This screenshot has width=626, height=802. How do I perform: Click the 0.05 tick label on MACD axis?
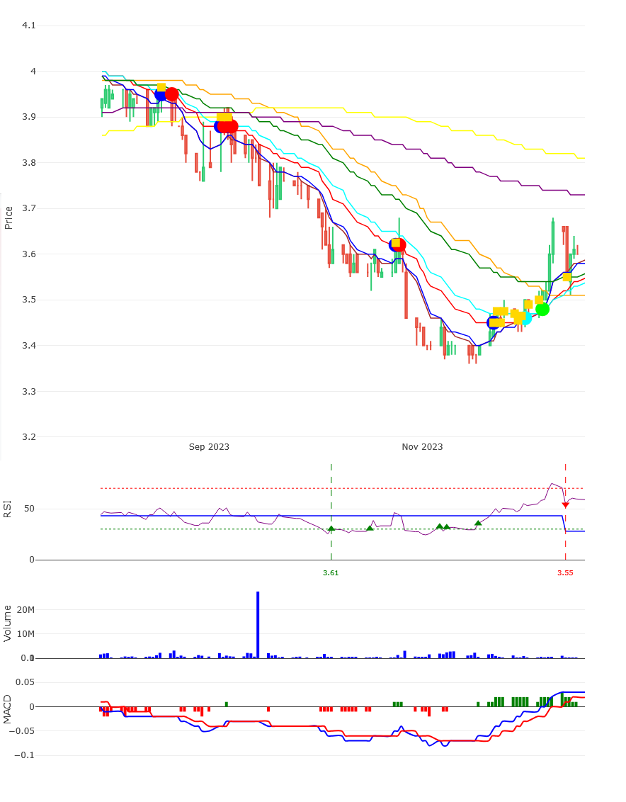click(25, 682)
